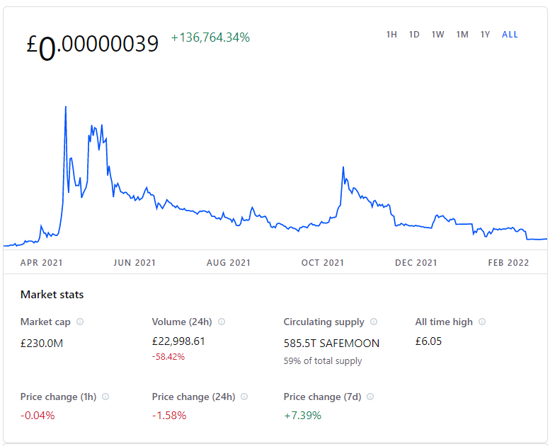Click the -58.42% volume change
Viewport: 550px width, 446px height.
pyautogui.click(x=168, y=357)
